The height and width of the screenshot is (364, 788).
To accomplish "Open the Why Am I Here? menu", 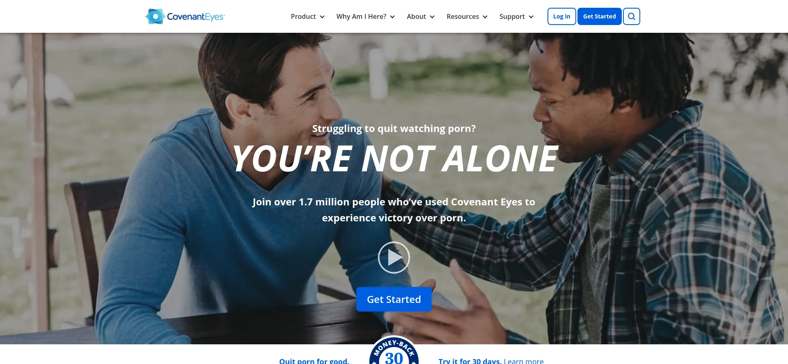I will pyautogui.click(x=361, y=16).
